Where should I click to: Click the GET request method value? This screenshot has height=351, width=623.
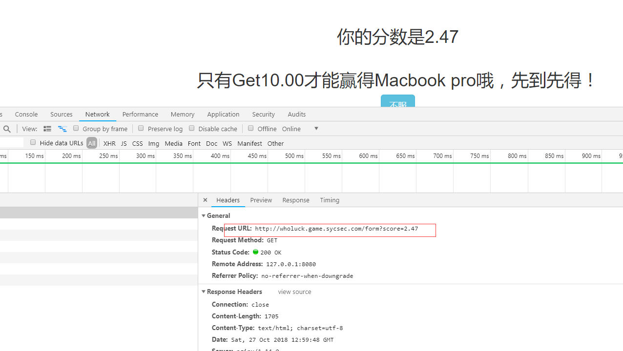coord(272,240)
